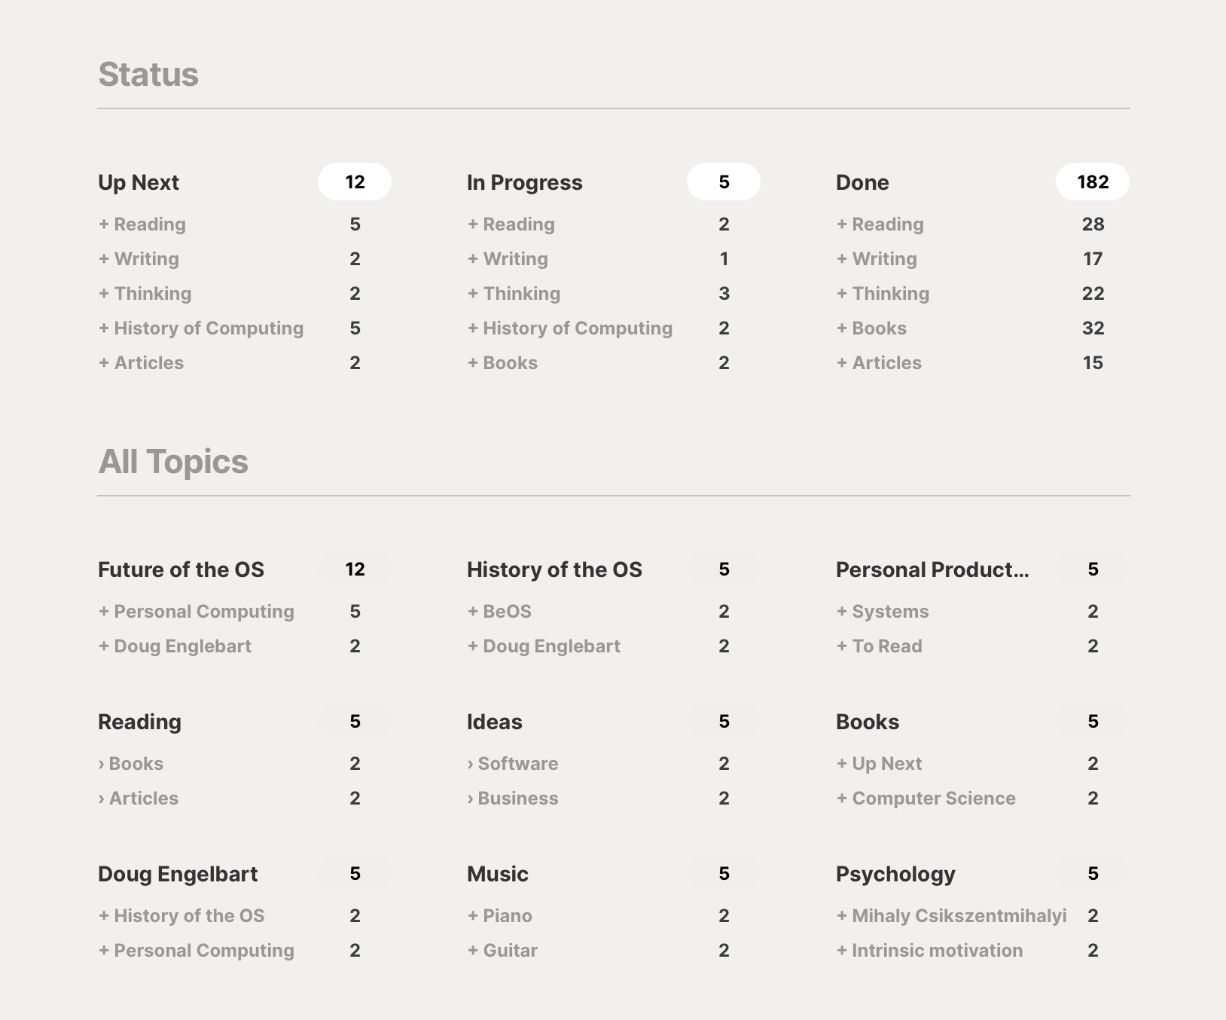Add Thinking filter under In Progress

[514, 293]
